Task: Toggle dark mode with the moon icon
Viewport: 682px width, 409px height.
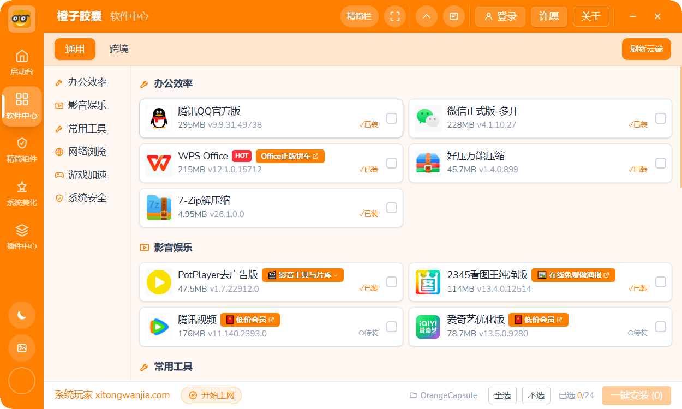Action: tap(22, 315)
